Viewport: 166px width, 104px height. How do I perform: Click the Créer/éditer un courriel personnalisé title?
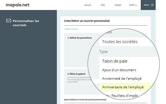point(87,21)
